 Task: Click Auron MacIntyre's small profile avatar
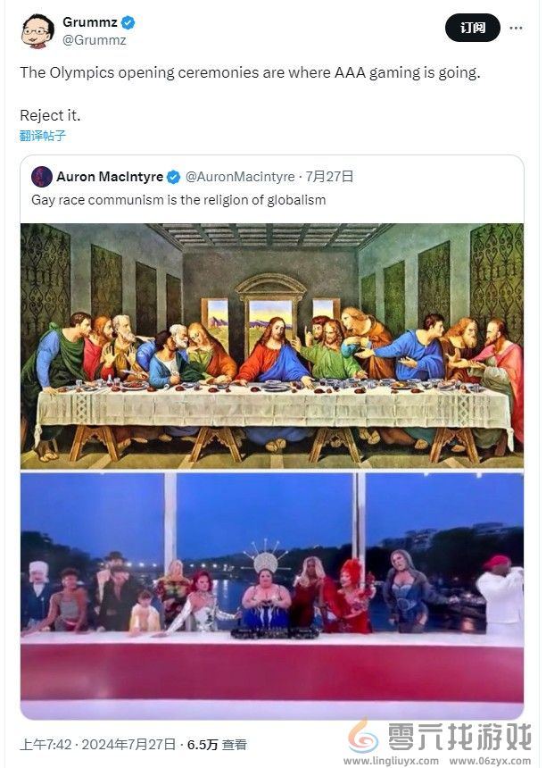coord(41,176)
